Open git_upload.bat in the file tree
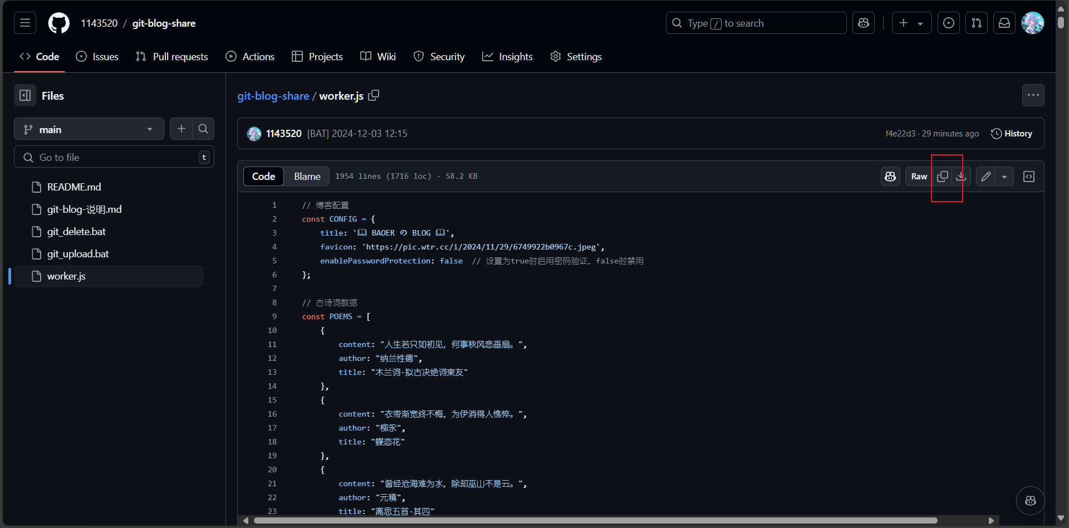The width and height of the screenshot is (1069, 528). [x=78, y=254]
